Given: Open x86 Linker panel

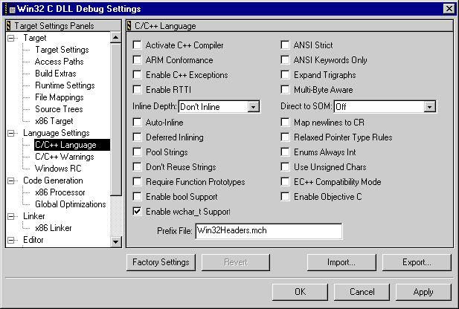Looking at the screenshot, I should point(54,228).
